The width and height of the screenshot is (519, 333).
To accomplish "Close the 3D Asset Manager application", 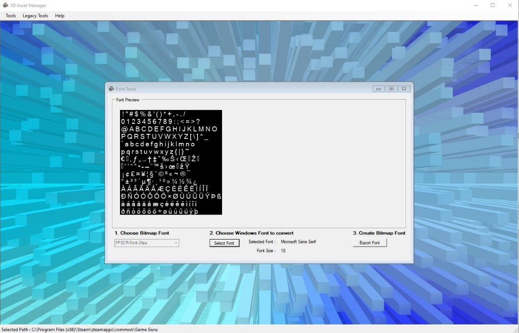I will (510, 5).
